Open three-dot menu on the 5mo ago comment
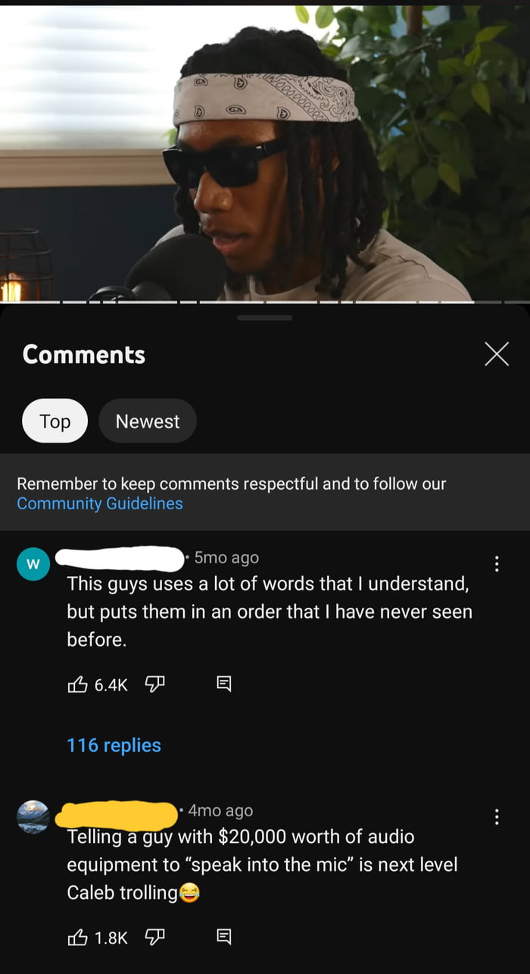Screen dimensions: 530x974 pos(497,564)
